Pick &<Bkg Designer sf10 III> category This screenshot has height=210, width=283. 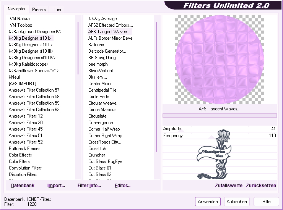point(31,51)
